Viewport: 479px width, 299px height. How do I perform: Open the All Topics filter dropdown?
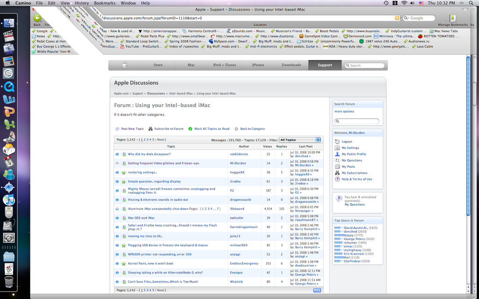[x=300, y=140]
